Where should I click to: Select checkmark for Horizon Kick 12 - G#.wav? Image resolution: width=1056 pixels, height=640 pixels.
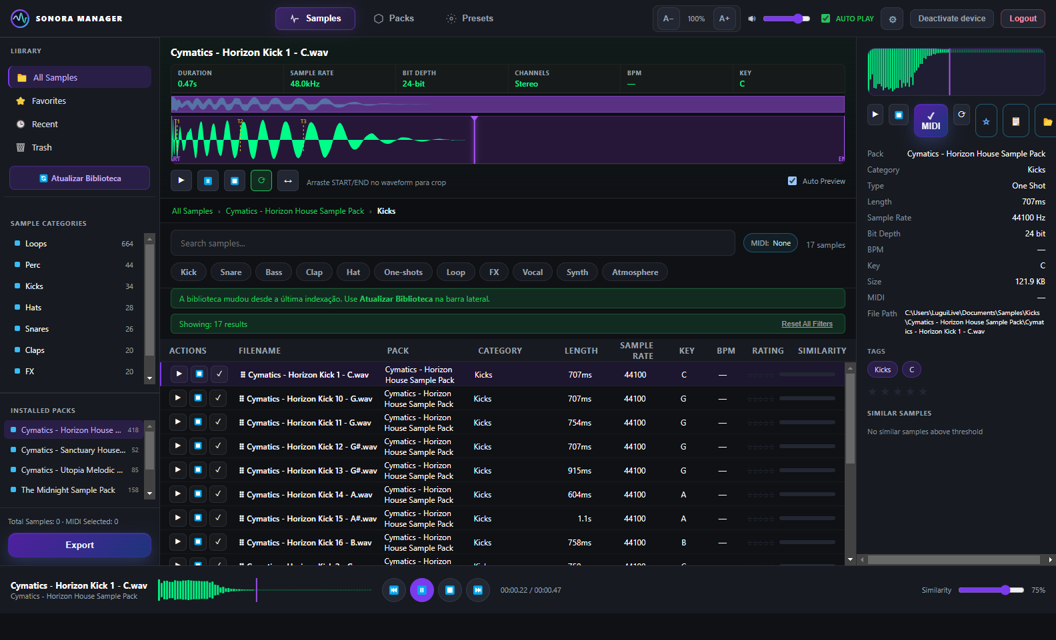click(x=218, y=446)
